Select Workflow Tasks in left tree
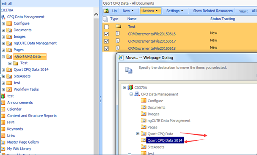Screen dimensions: 257x155 [26, 89]
